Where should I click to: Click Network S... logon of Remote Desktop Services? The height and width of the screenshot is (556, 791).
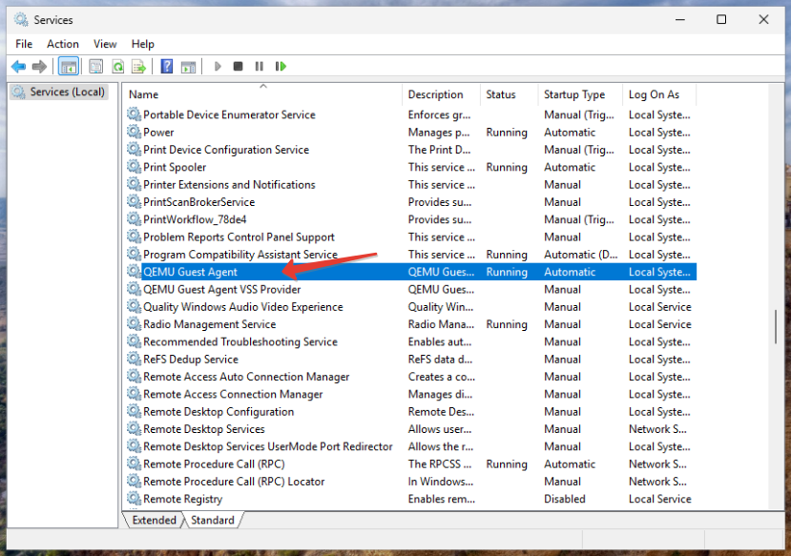click(x=657, y=429)
